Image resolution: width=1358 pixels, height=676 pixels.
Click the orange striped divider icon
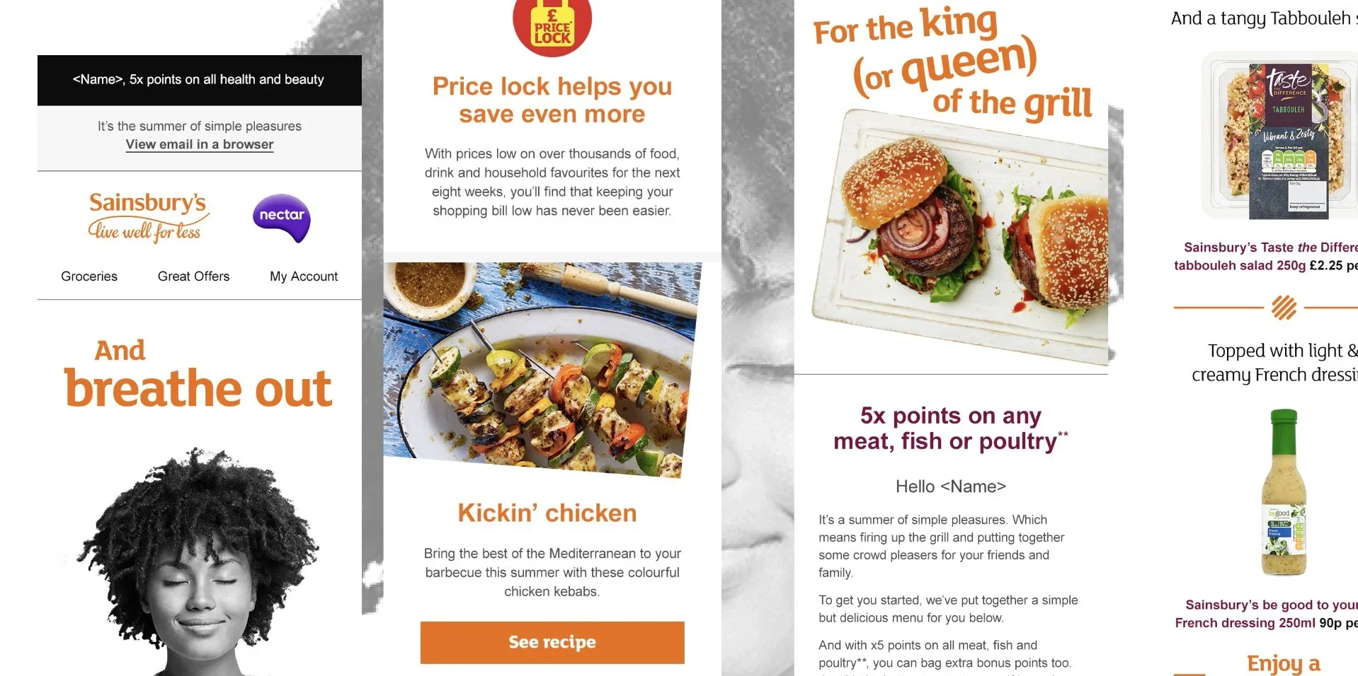coord(1284,308)
